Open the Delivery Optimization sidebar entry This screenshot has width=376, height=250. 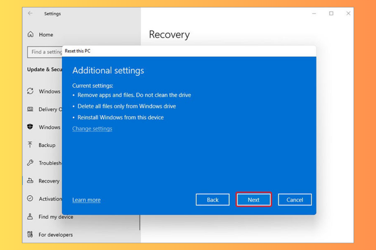(x=50, y=109)
